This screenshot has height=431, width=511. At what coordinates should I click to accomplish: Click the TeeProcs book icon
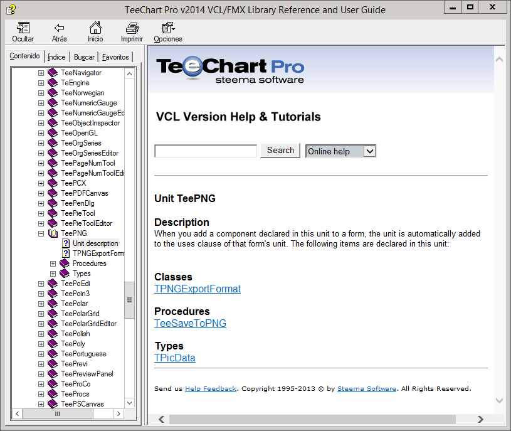(53, 394)
